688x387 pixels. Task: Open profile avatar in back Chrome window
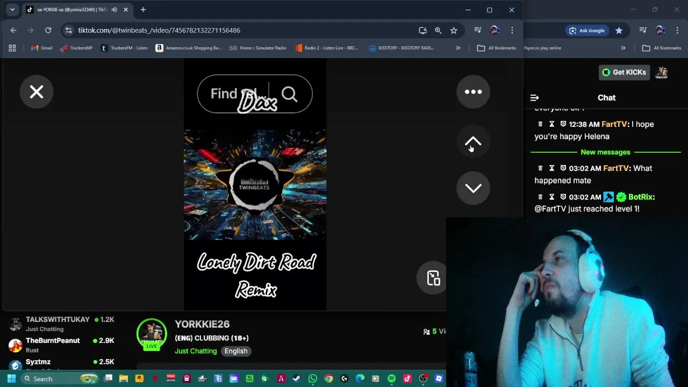(x=660, y=31)
